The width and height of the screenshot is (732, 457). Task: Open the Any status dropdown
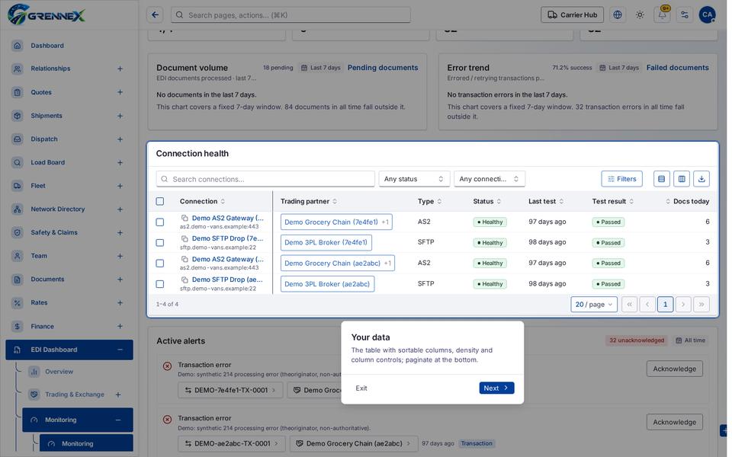pyautogui.click(x=414, y=179)
